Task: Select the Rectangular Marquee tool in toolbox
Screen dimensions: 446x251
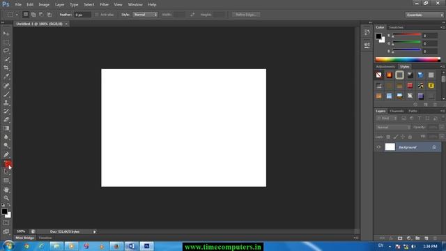Action: point(6,43)
